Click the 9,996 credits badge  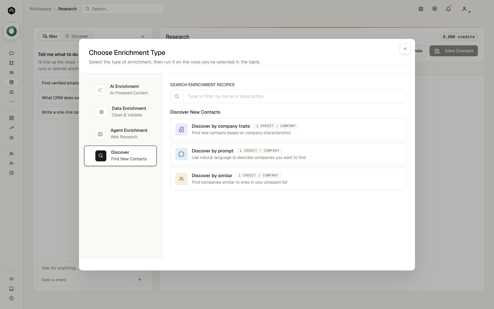(x=459, y=37)
